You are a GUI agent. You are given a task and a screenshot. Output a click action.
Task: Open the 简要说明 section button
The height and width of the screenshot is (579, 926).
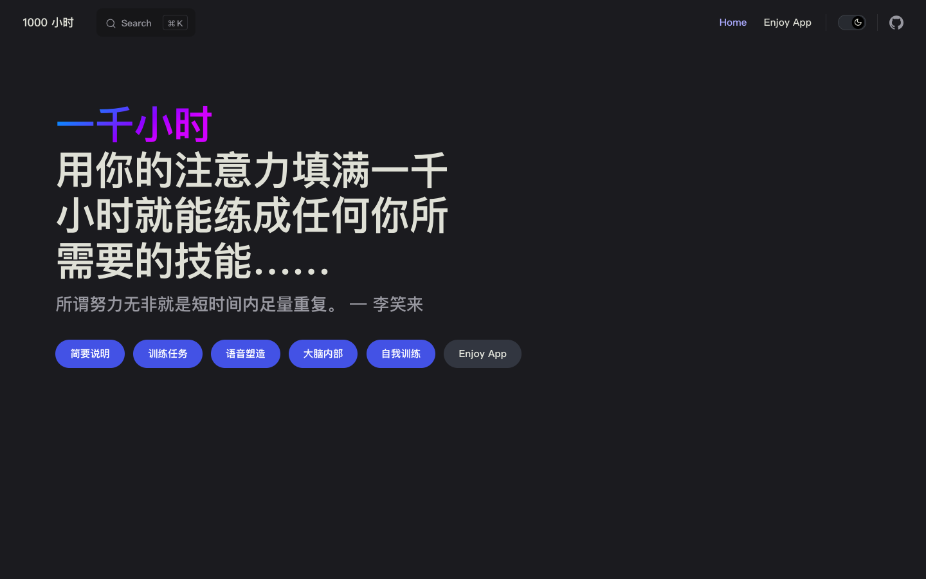90,354
